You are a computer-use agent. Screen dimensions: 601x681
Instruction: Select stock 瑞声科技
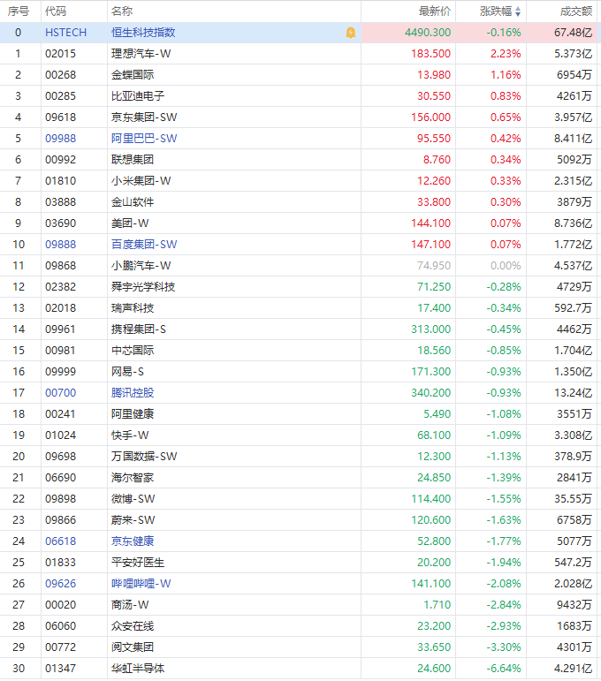pyautogui.click(x=133, y=308)
